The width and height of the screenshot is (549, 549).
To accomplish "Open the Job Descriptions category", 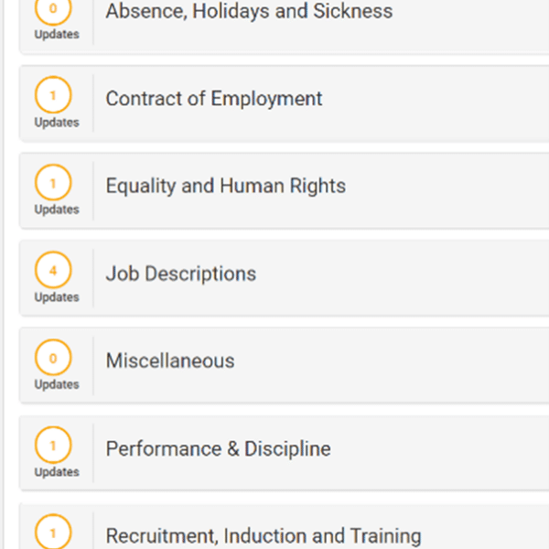I will (x=181, y=274).
